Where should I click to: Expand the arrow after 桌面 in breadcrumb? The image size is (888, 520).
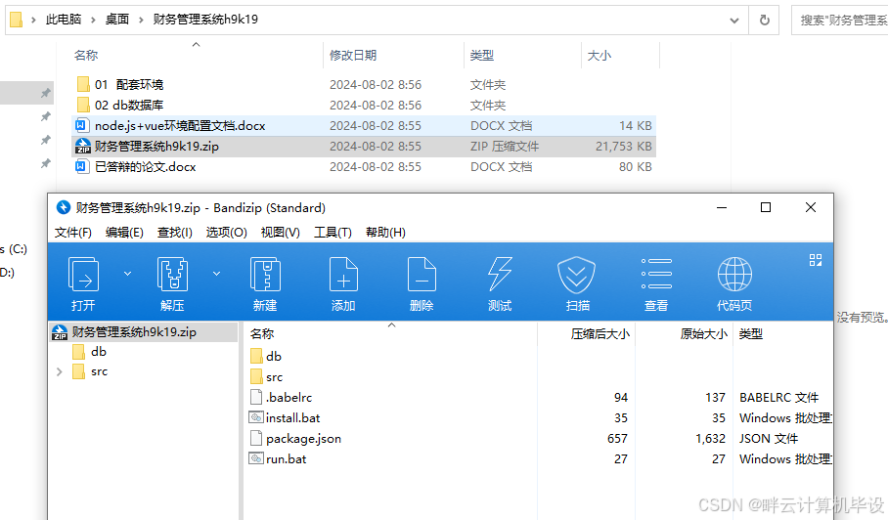(141, 20)
